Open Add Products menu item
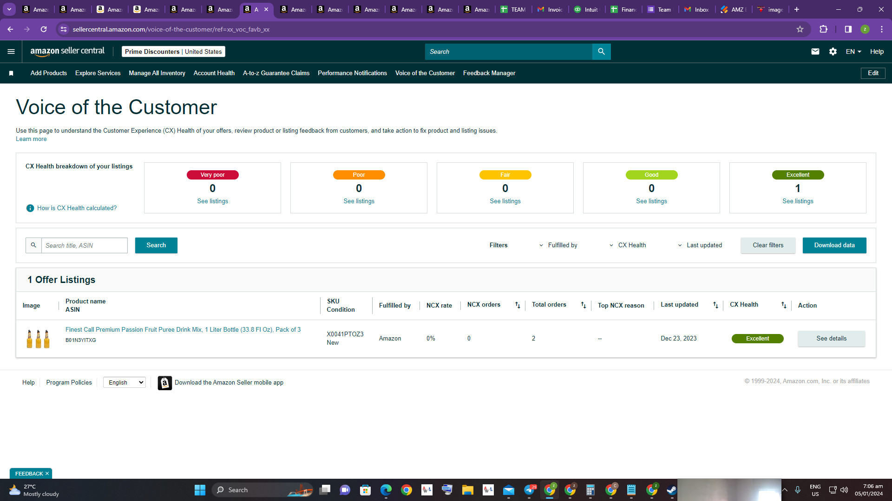The height and width of the screenshot is (501, 892). coord(49,73)
